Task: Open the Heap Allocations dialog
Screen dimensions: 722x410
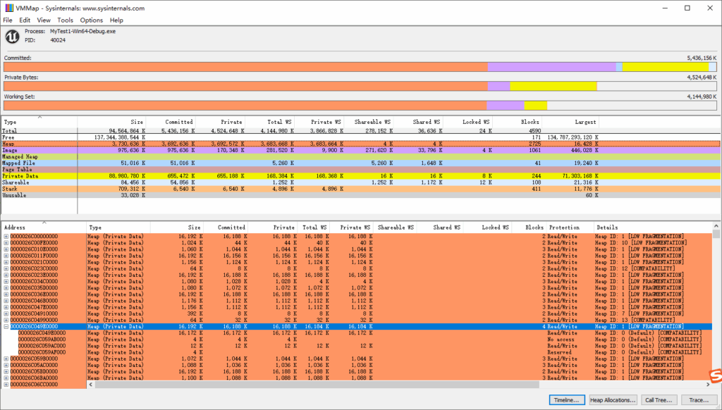Action: tap(612, 399)
